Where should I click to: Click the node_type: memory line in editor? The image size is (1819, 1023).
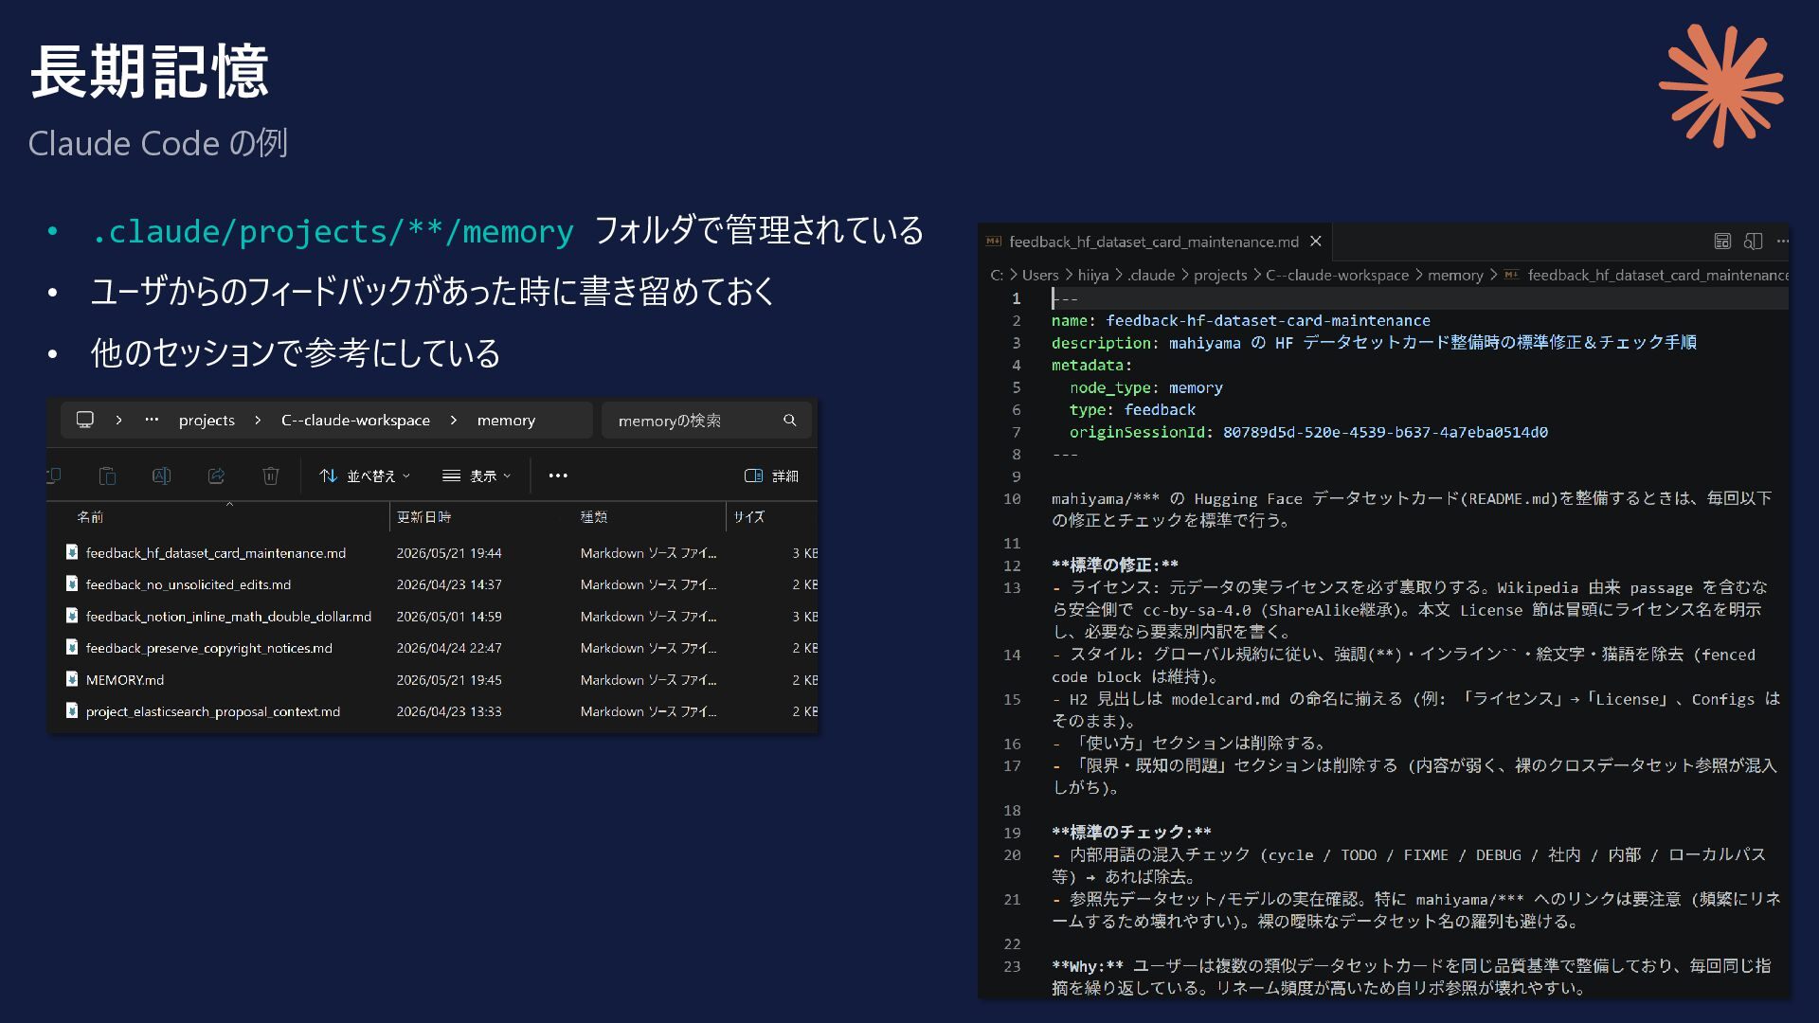pos(1146,388)
